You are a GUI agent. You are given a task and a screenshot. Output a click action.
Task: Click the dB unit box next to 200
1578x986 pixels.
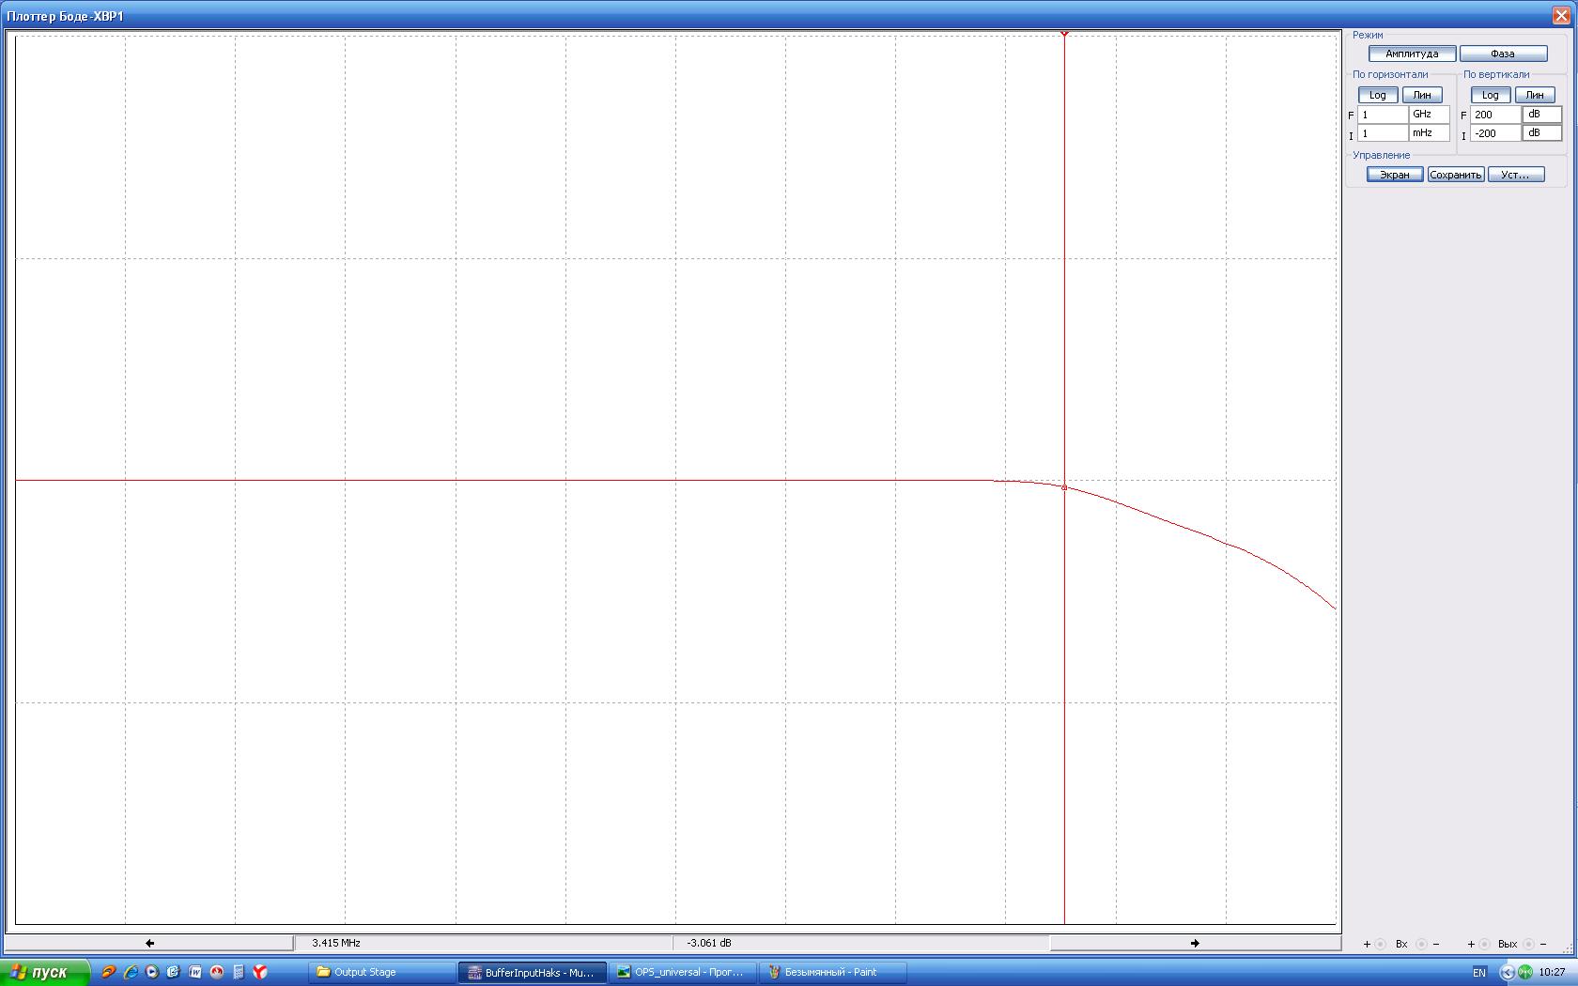coord(1542,115)
